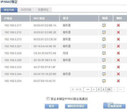Delete the 192.168.0.221 binding row

pos(118,46)
